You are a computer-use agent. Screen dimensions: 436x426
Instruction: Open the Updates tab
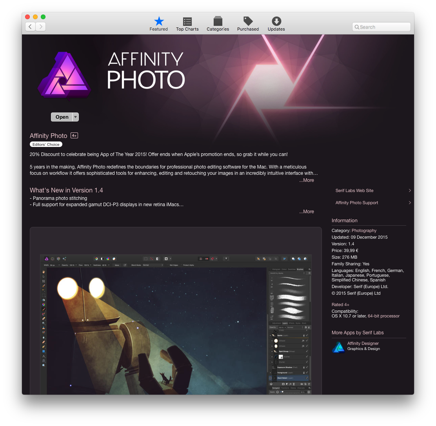tap(276, 24)
